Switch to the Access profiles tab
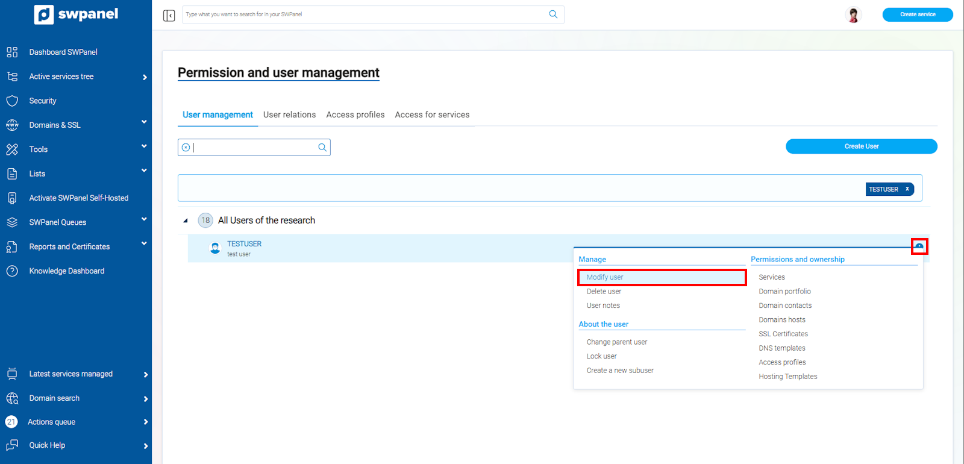This screenshot has height=464, width=964. tap(355, 114)
